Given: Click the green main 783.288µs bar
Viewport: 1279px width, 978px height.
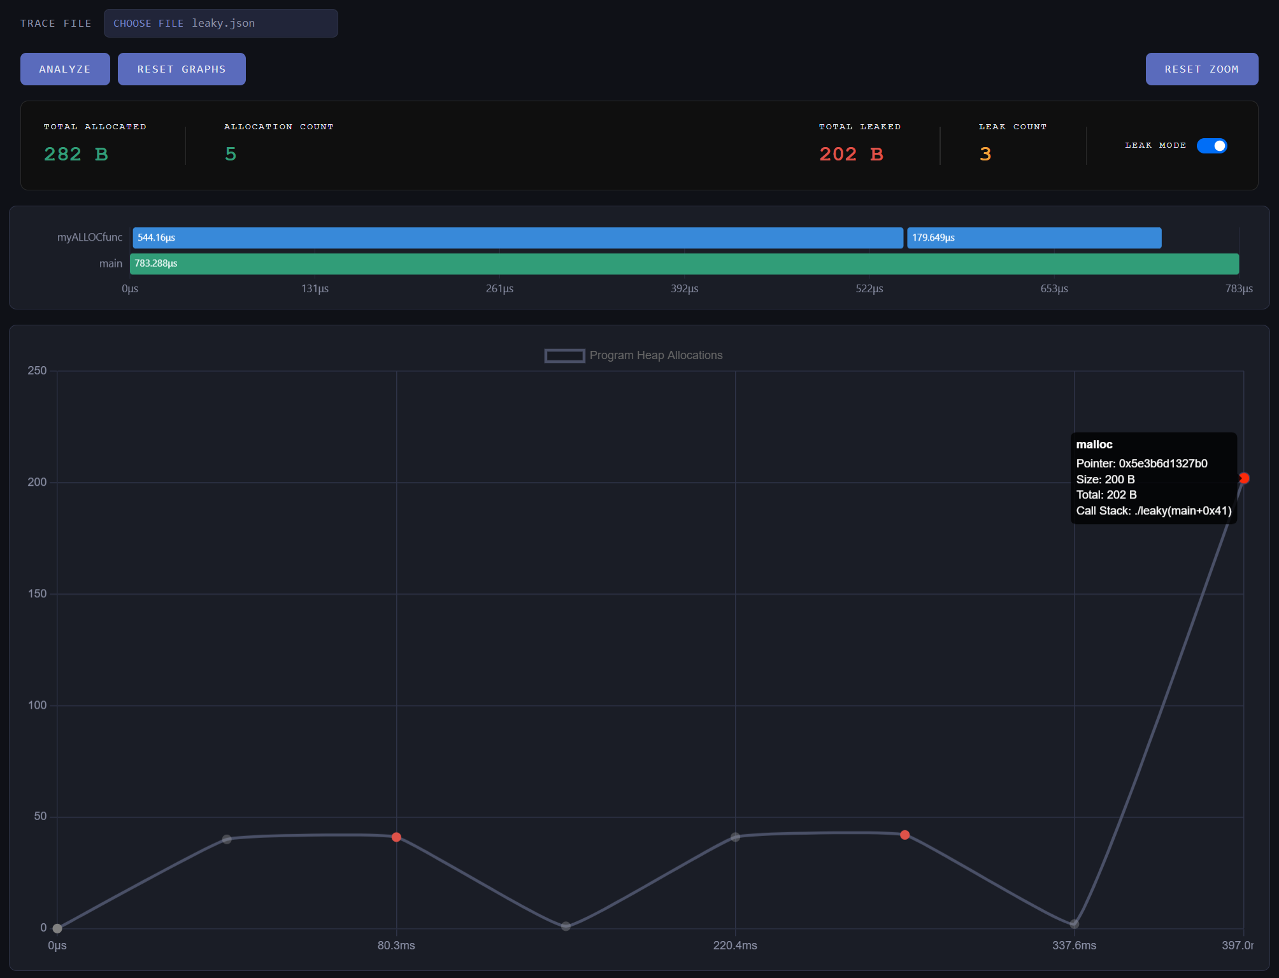Looking at the screenshot, I should pos(684,264).
